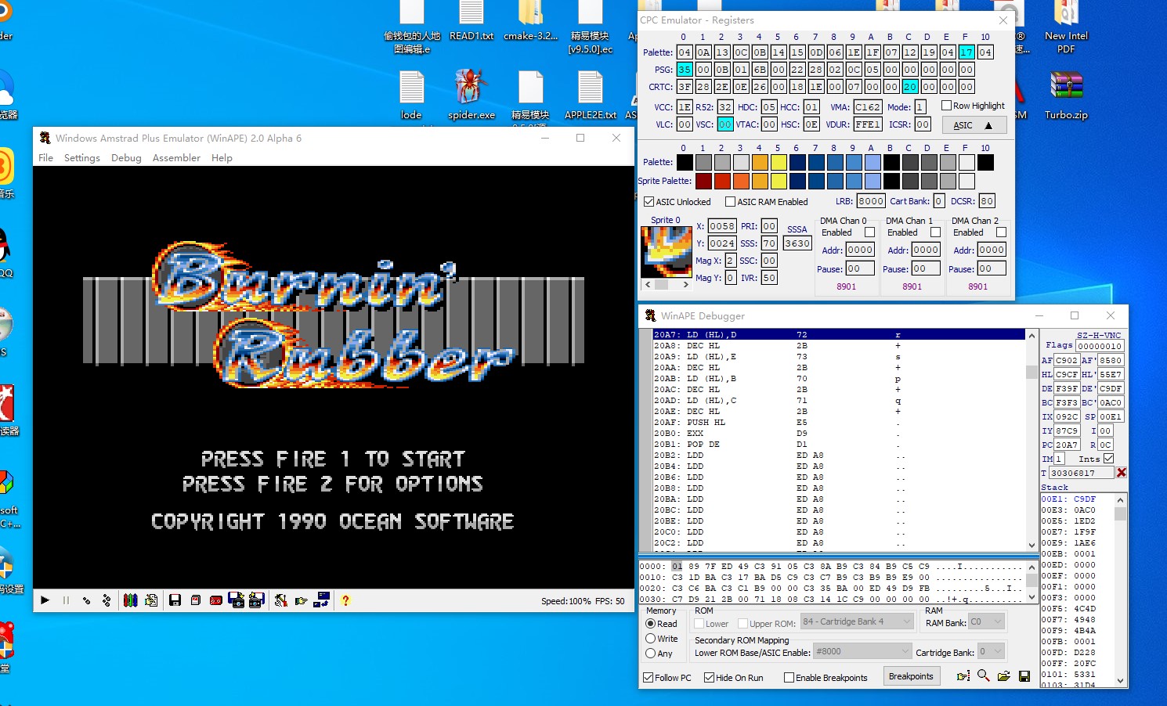Click the goto address hand icon in Debugger
The image size is (1167, 706).
tap(963, 676)
